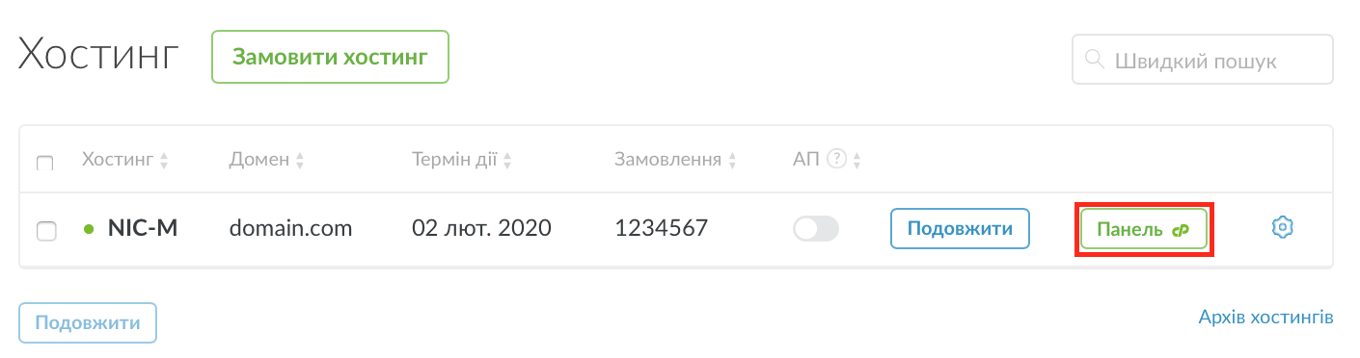Click the Термін дії column header
The image size is (1360, 358).
[x=453, y=160]
